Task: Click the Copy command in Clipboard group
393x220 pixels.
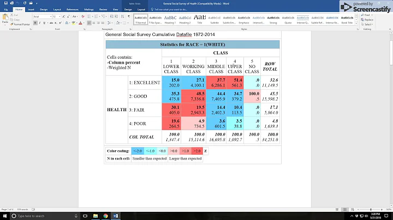Action: point(15,20)
